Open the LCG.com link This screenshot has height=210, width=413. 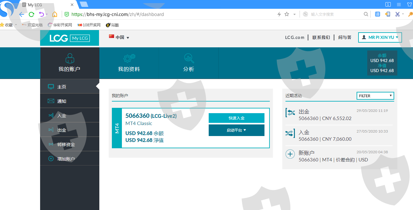click(x=295, y=37)
